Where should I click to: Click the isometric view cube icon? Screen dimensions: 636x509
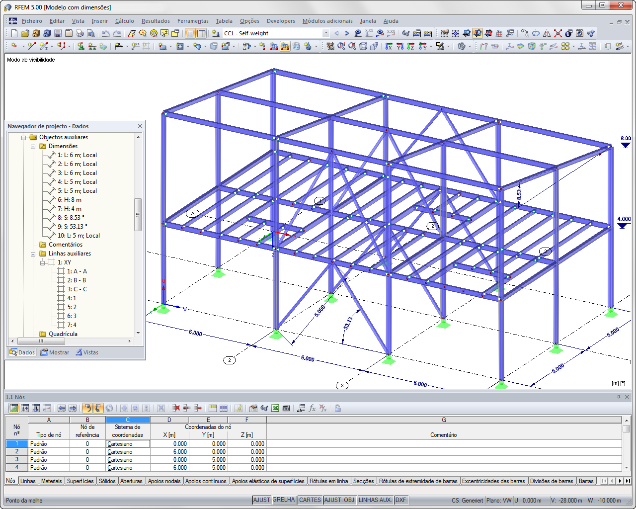point(363,46)
